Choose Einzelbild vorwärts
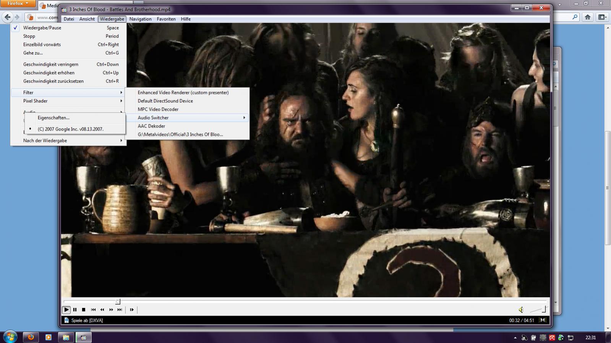Viewport: 611px width, 343px height. click(68, 45)
